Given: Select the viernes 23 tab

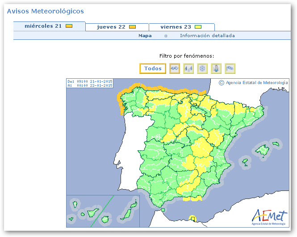Looking at the screenshot, I should [181, 27].
